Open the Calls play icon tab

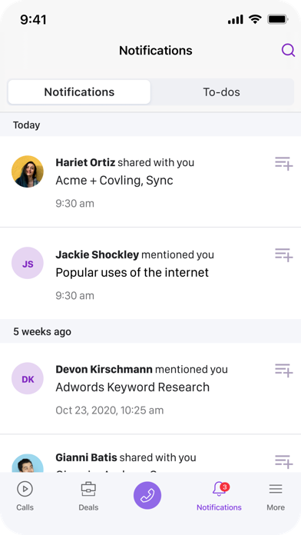[x=25, y=497]
